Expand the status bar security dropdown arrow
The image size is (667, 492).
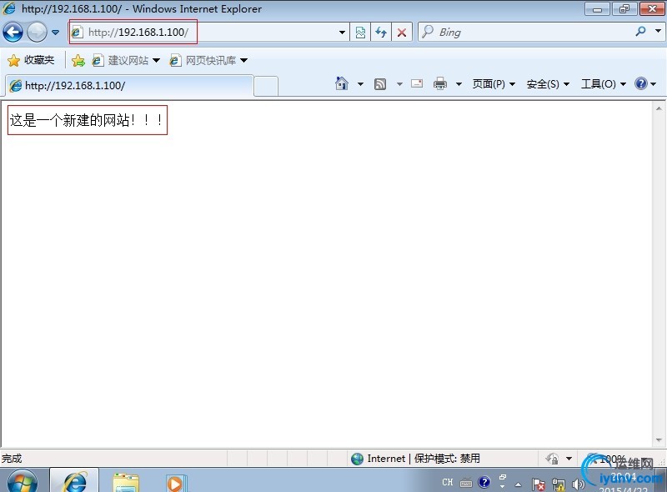569,459
